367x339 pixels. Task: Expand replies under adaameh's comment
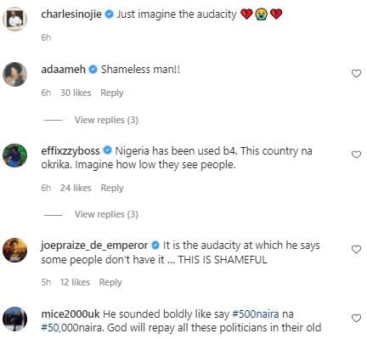coord(106,120)
